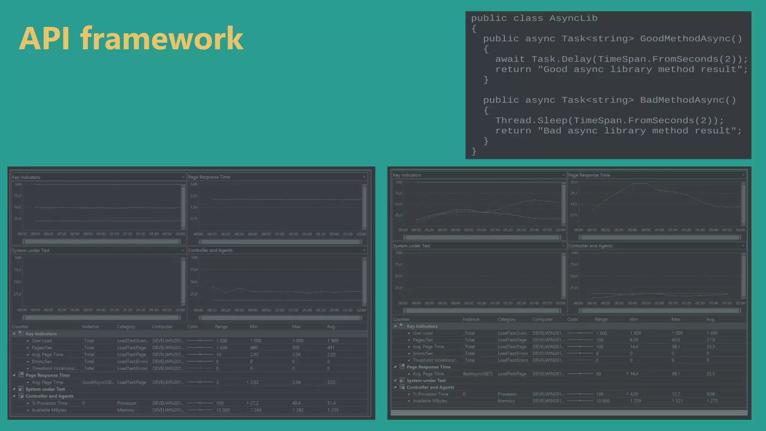Uncheck Pages/Sec counter with 491 average
The image size is (766, 431).
(x=28, y=348)
